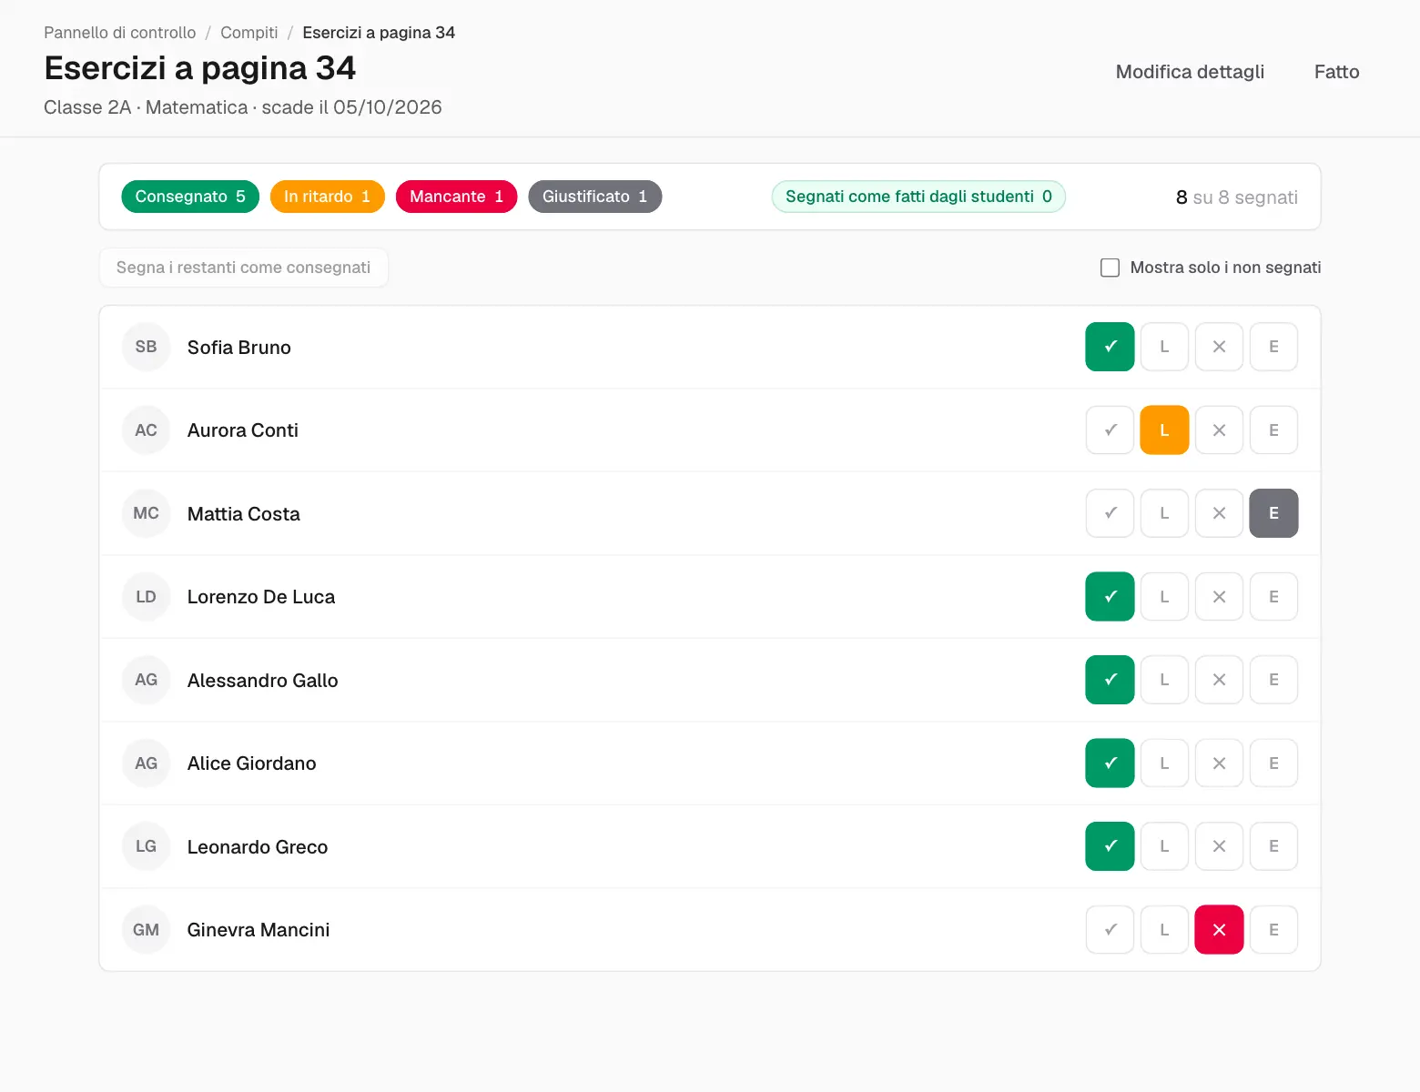
Task: Click Segnati come fatti dagli studenti badge
Action: [918, 197]
